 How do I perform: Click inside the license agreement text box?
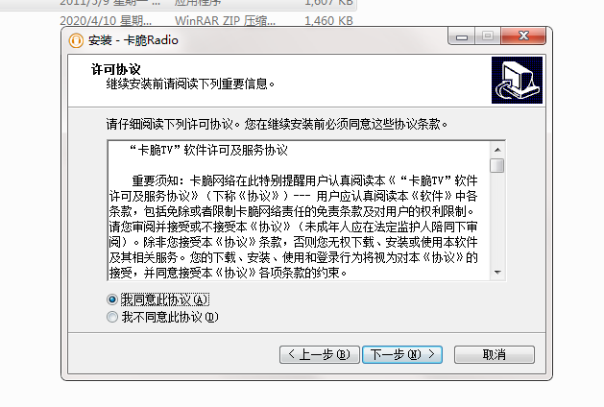pyautogui.click(x=299, y=210)
